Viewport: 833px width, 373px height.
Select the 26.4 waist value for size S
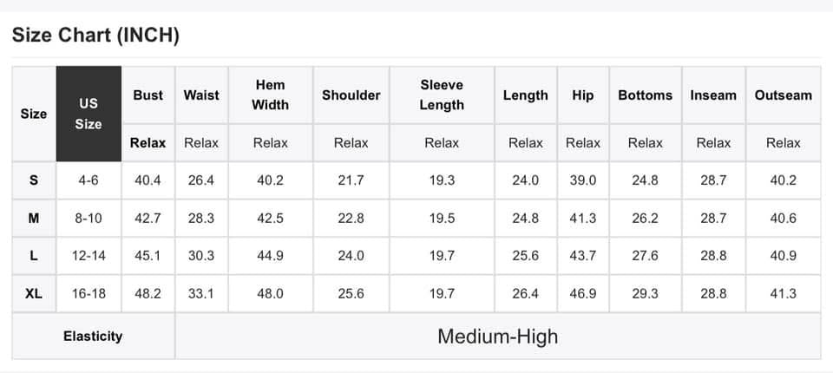coord(201,180)
